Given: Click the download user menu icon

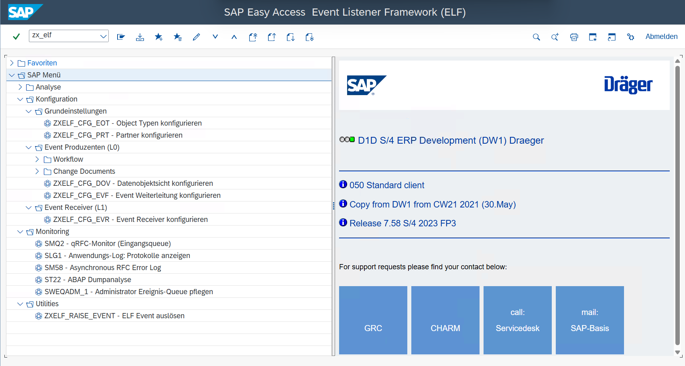Looking at the screenshot, I should pyautogui.click(x=140, y=37).
